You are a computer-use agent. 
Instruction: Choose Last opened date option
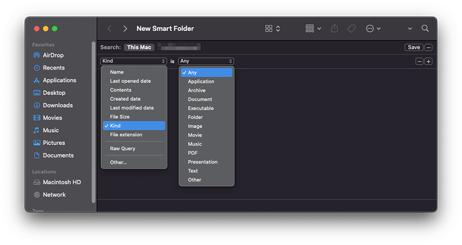[134, 81]
